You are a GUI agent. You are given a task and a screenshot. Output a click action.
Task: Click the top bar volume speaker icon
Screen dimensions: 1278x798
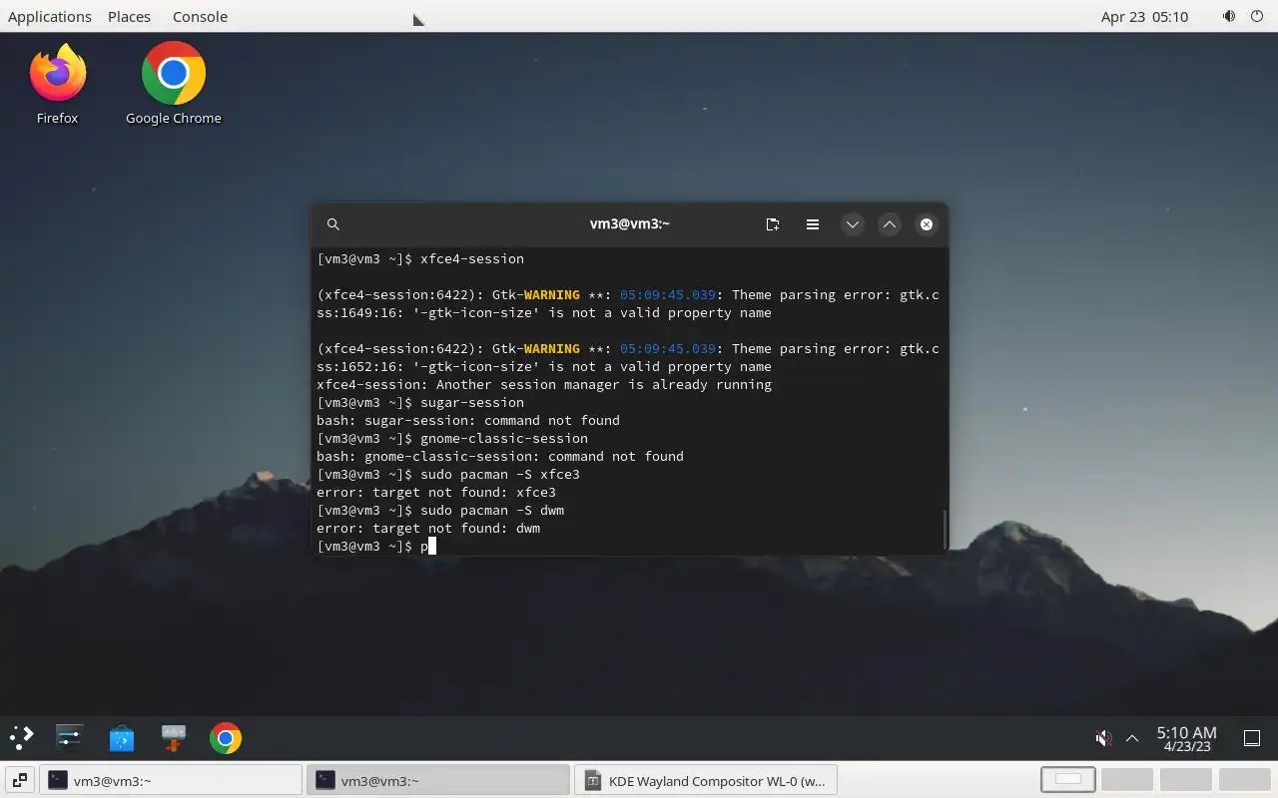1229,16
